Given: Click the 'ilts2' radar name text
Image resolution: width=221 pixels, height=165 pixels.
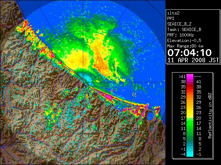Looking at the screenshot, I should (173, 13).
